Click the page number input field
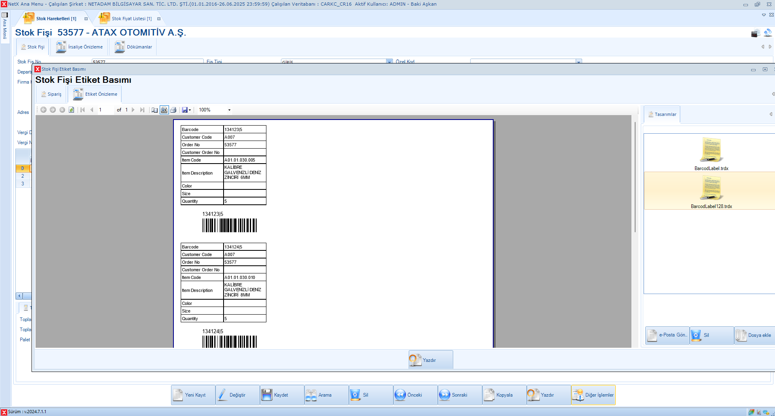Image resolution: width=775 pixels, height=416 pixels. (x=106, y=110)
